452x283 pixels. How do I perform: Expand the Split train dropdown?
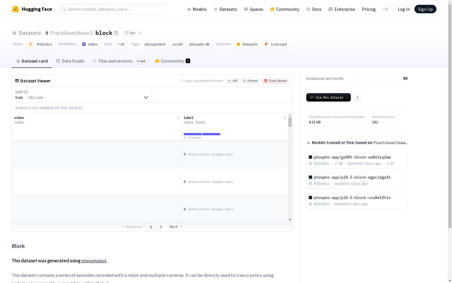[82, 95]
